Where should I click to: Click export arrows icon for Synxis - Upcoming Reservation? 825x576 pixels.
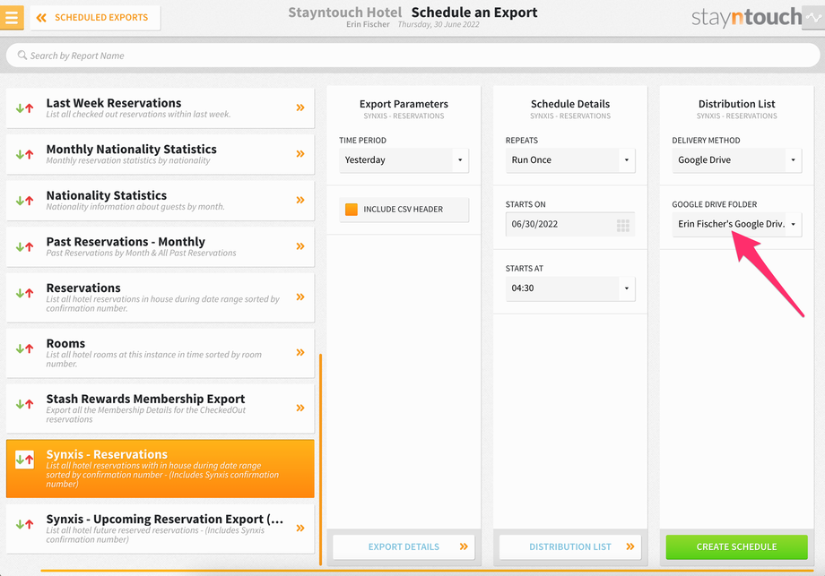pos(25,525)
